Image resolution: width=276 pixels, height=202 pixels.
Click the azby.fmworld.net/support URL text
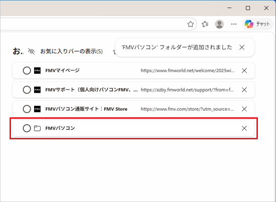187,90
